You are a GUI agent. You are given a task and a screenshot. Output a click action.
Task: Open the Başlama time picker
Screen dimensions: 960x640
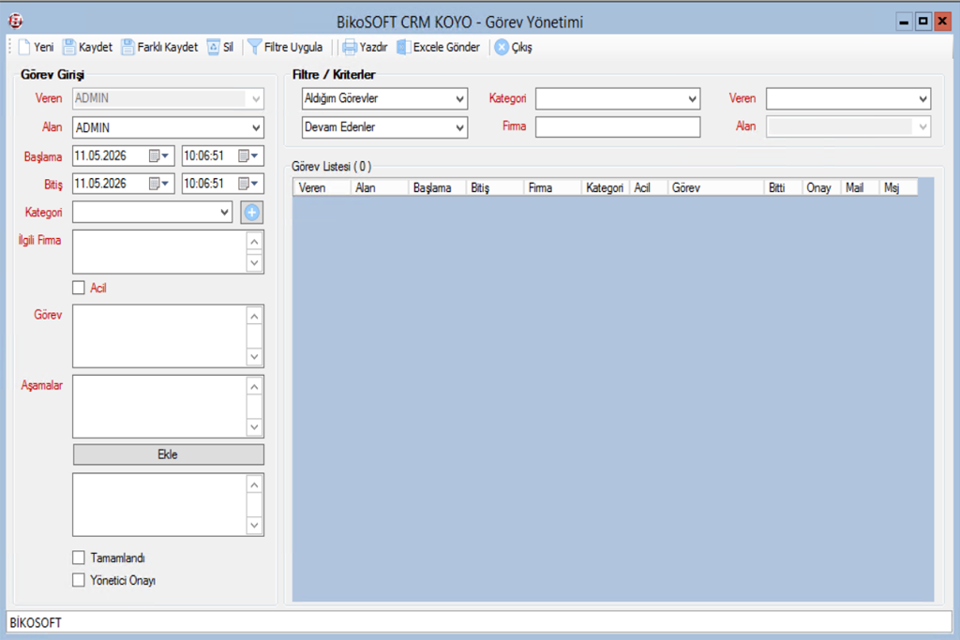[247, 156]
